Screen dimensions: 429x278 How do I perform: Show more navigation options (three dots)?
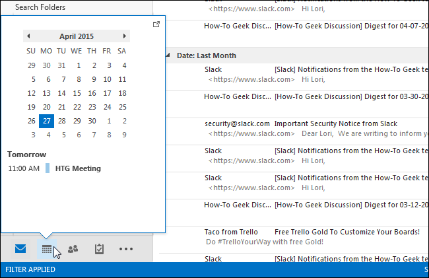[x=126, y=249]
